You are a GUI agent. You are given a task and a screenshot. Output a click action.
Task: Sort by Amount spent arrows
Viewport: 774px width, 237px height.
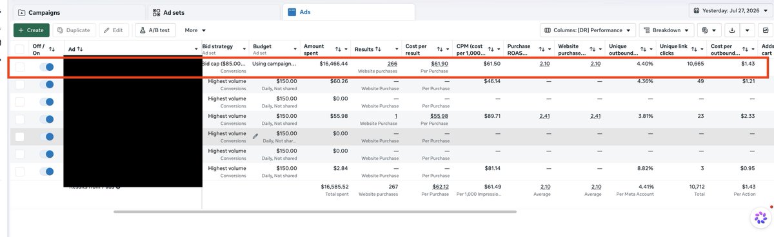click(338, 49)
